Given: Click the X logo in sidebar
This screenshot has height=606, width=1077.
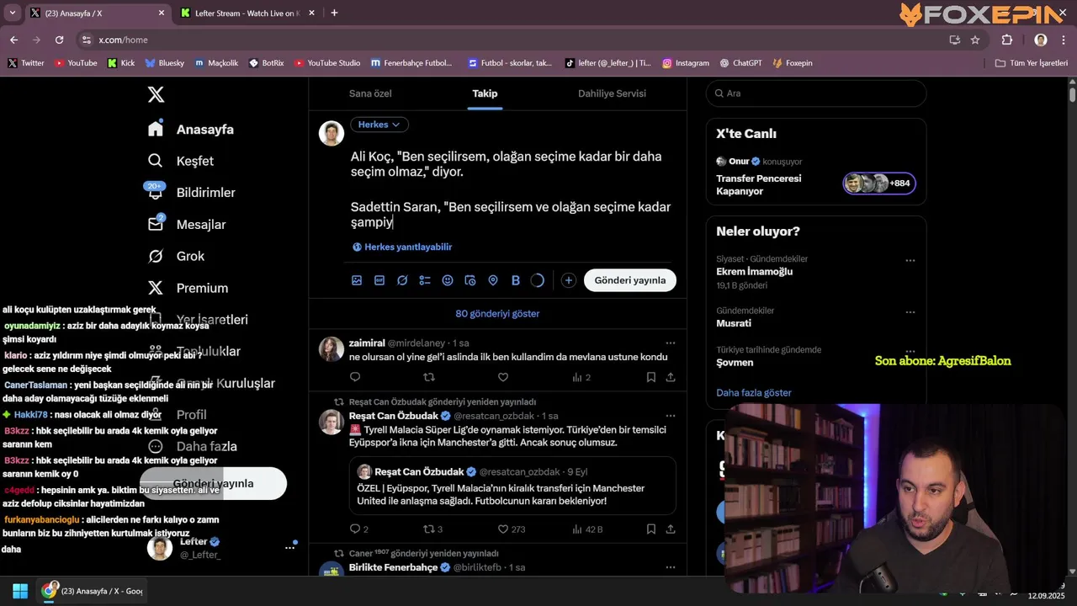Looking at the screenshot, I should (156, 94).
